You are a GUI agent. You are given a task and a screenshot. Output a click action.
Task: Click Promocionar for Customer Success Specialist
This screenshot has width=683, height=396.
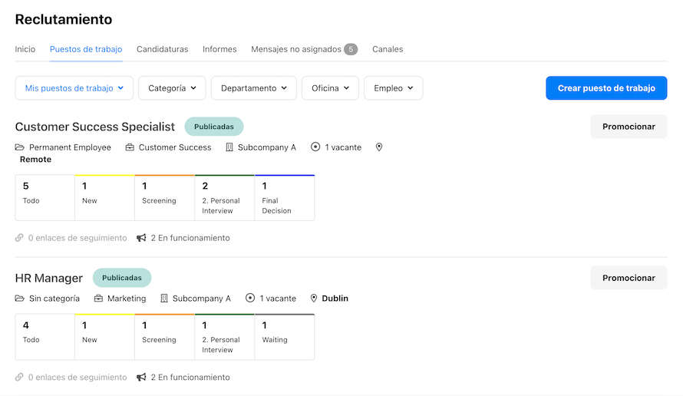pos(629,127)
